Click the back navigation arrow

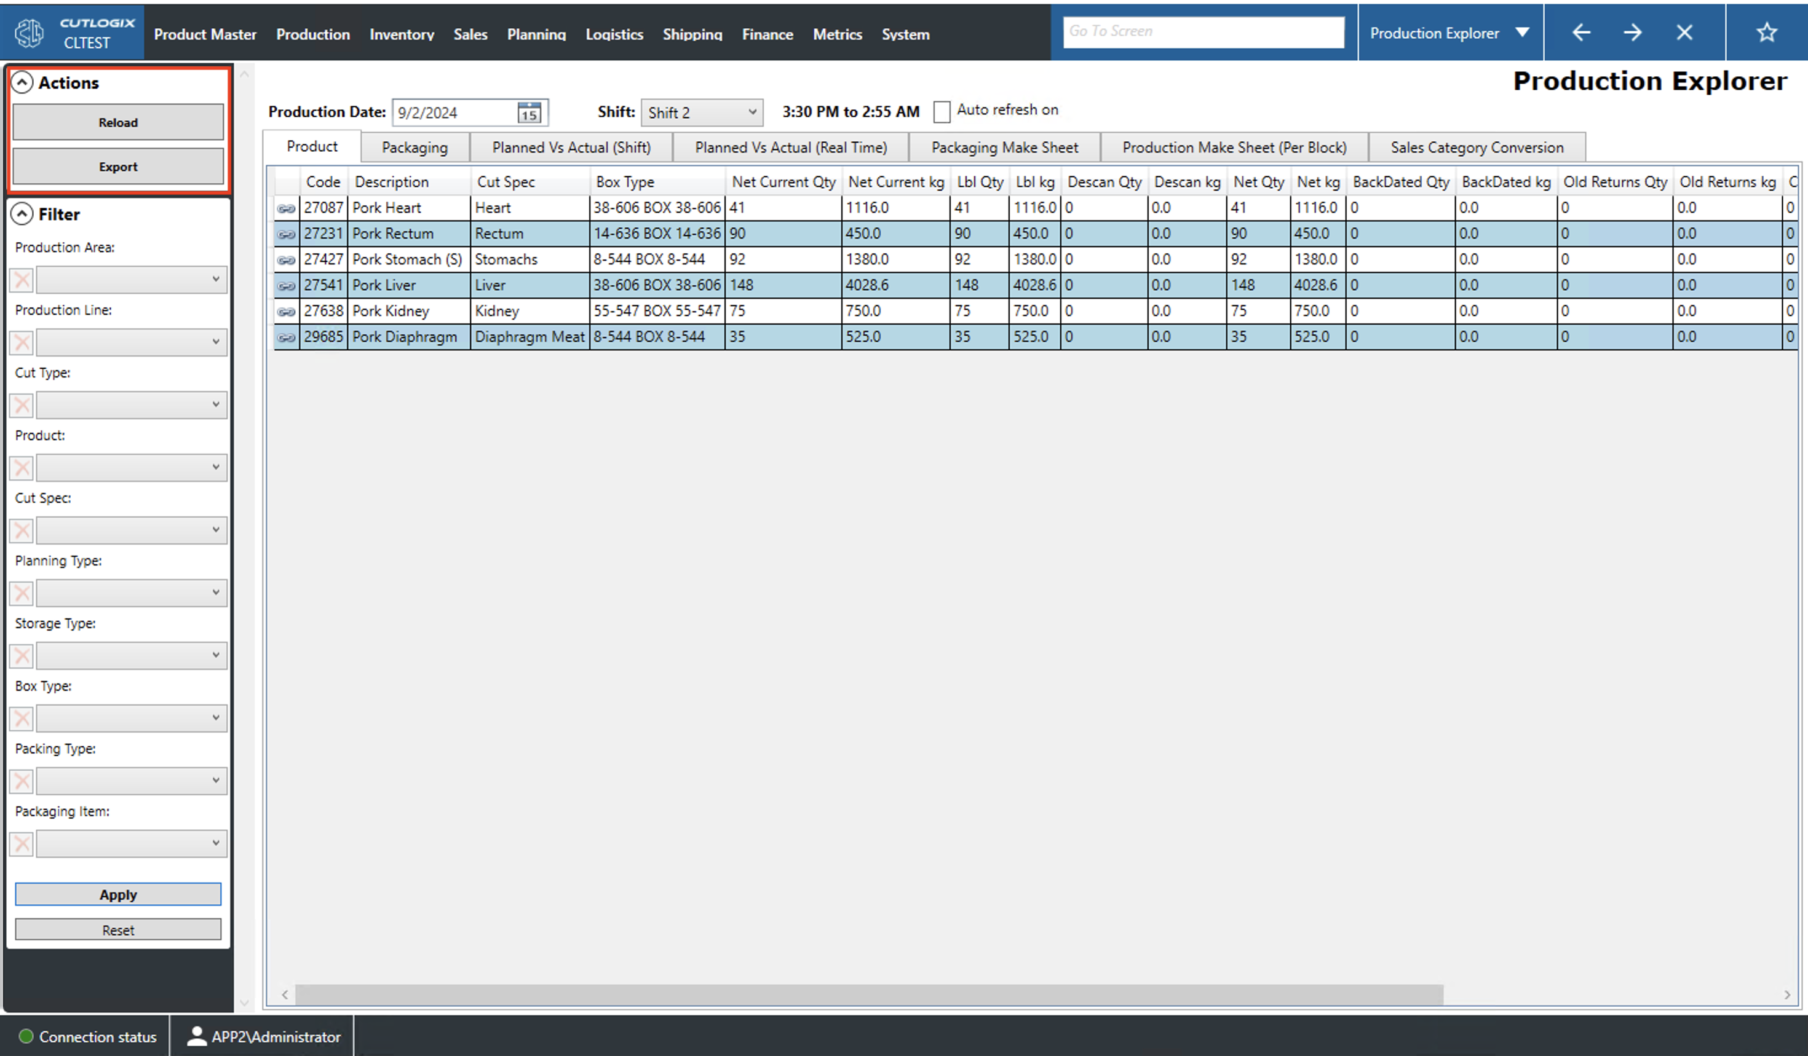click(x=1581, y=31)
